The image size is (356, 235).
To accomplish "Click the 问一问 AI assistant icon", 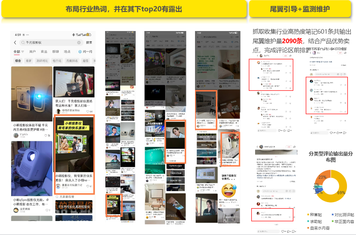I will [80, 51].
